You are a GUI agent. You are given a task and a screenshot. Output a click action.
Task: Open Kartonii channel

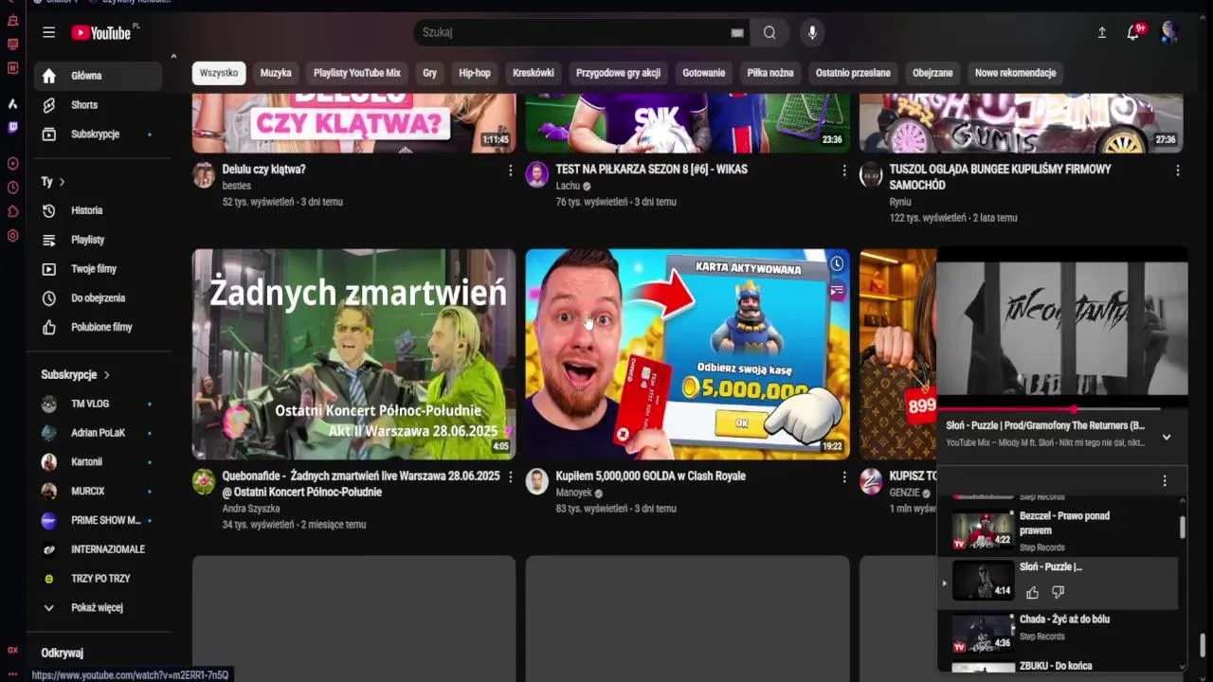click(x=99, y=462)
